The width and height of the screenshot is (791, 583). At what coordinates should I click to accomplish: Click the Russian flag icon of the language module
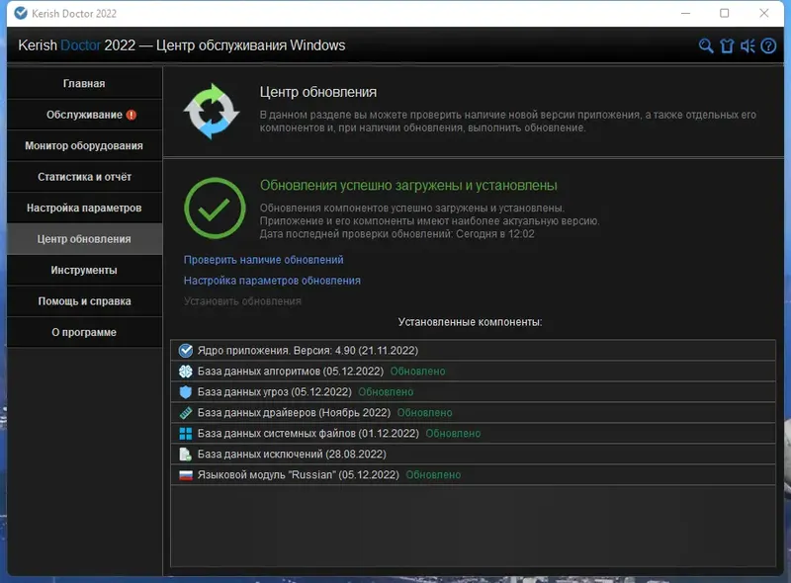pos(185,474)
